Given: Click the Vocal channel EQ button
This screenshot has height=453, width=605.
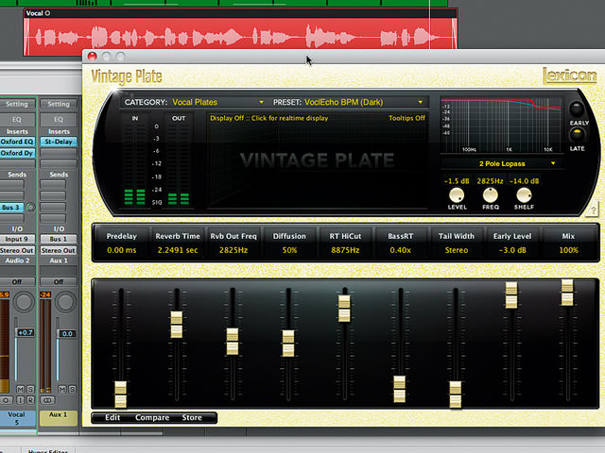Looking at the screenshot, I should tap(17, 120).
